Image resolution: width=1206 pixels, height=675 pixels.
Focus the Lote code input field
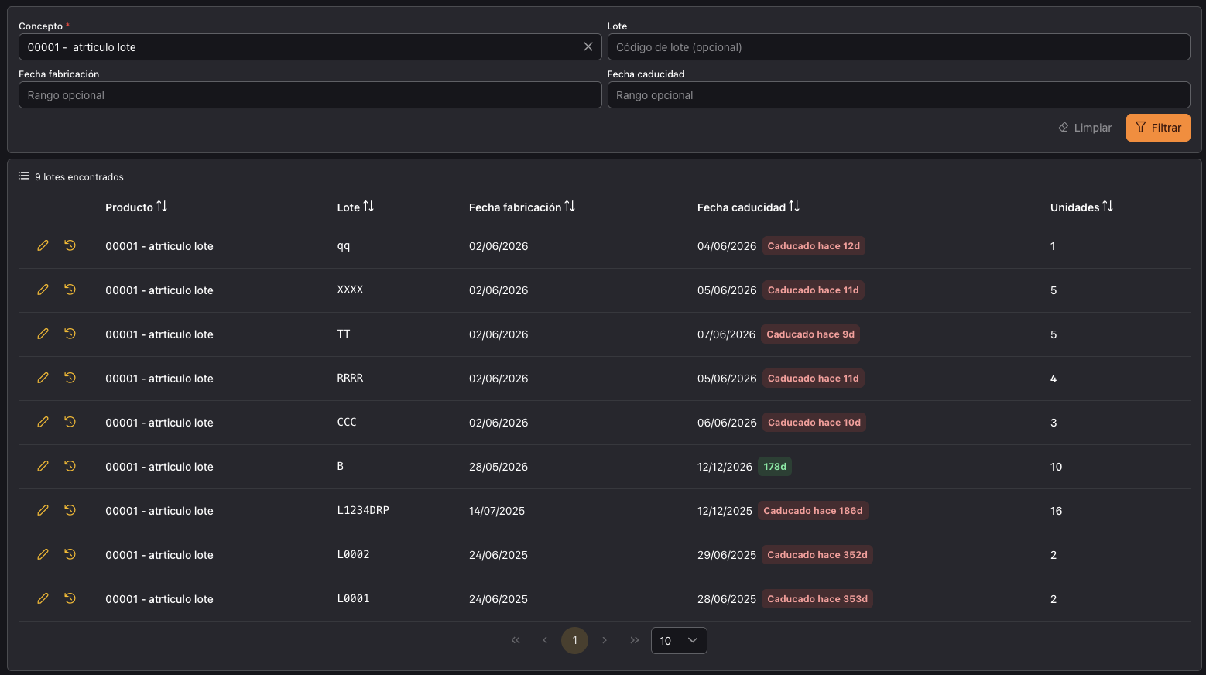coord(899,46)
